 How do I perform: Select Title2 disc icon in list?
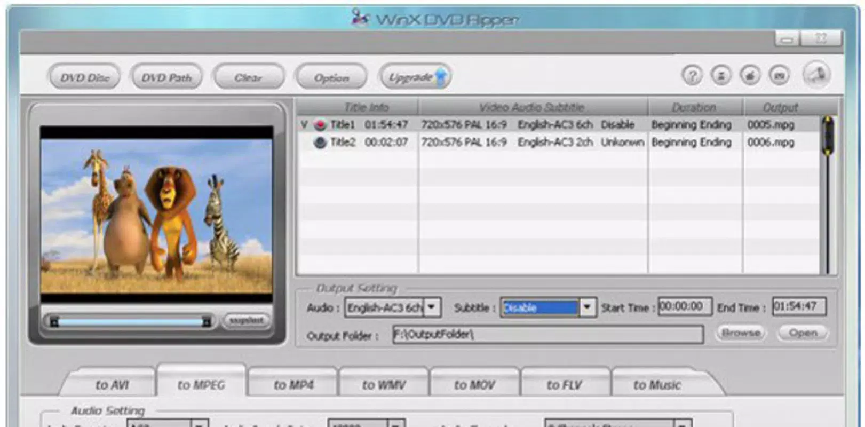(x=320, y=143)
